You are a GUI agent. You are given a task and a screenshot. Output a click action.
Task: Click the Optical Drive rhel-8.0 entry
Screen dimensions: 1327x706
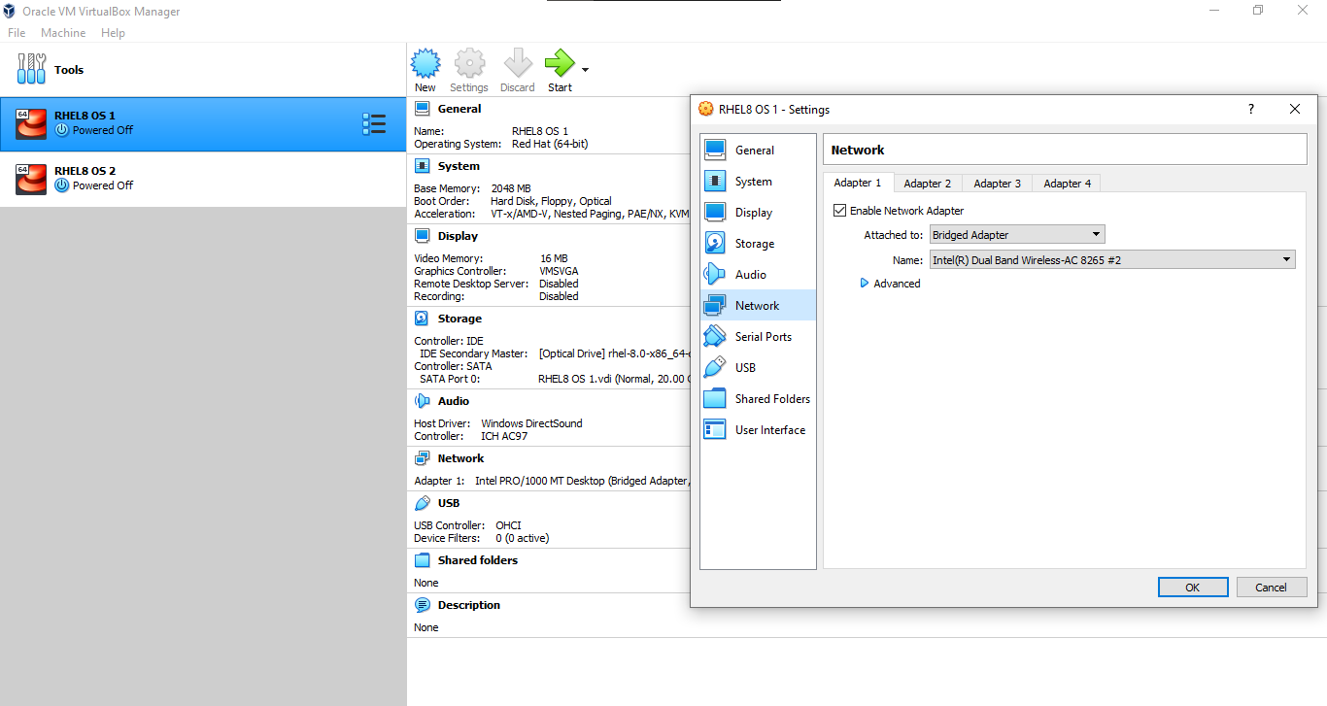(614, 353)
